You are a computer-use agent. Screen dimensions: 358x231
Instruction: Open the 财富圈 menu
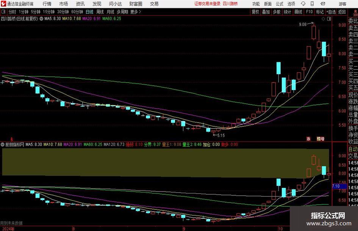(136, 4)
